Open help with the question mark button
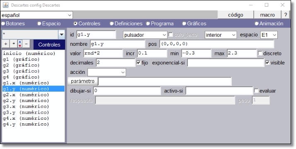 coord(286,15)
